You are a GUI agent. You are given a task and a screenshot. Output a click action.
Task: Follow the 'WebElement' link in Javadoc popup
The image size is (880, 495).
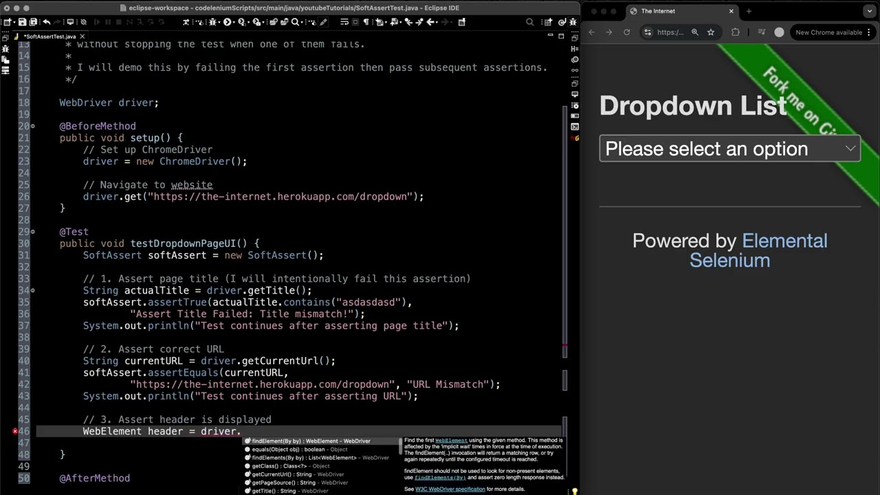click(451, 441)
